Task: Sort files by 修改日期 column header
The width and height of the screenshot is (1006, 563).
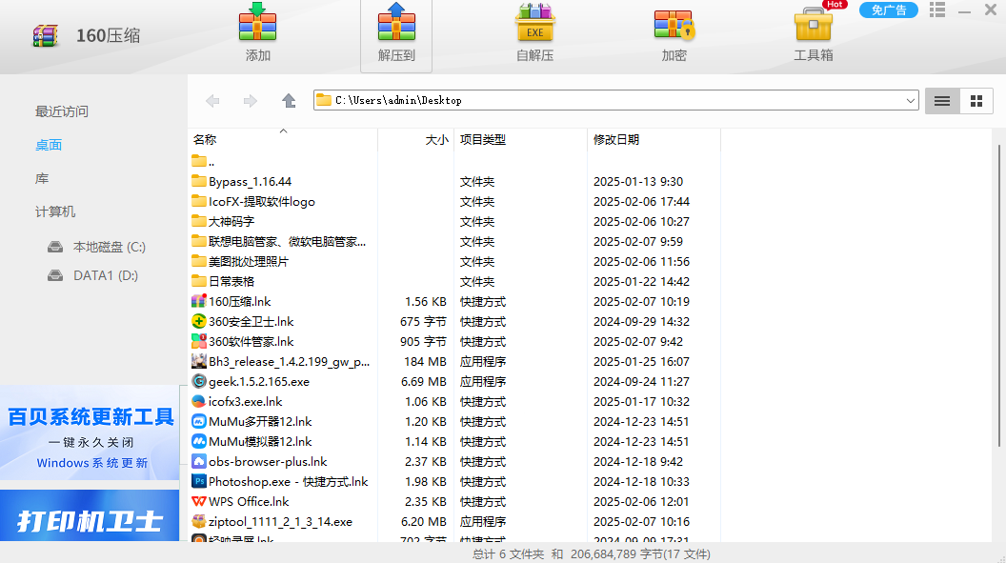Action: [x=616, y=140]
